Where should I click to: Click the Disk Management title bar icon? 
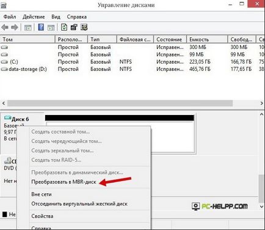4,5
